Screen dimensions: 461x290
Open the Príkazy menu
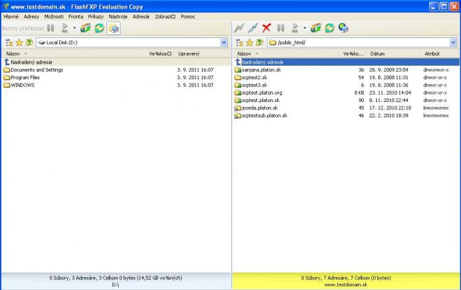click(96, 17)
